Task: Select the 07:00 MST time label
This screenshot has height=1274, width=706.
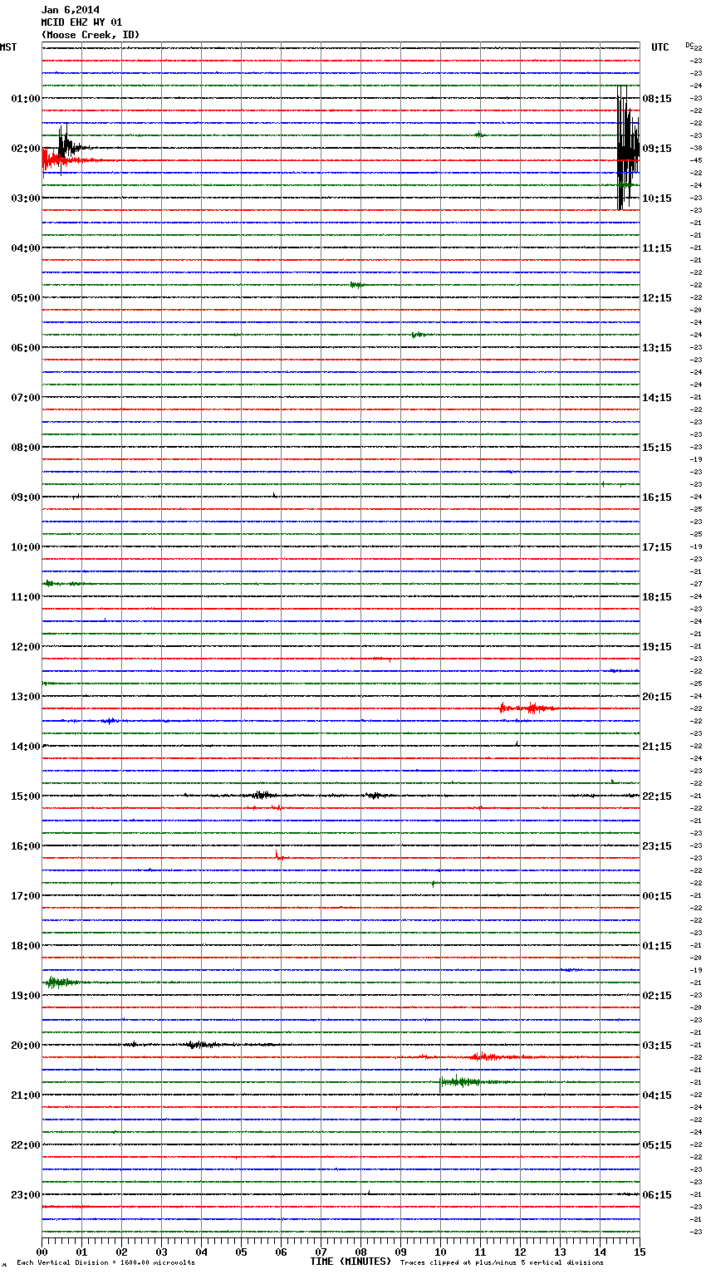Action: pyautogui.click(x=25, y=397)
